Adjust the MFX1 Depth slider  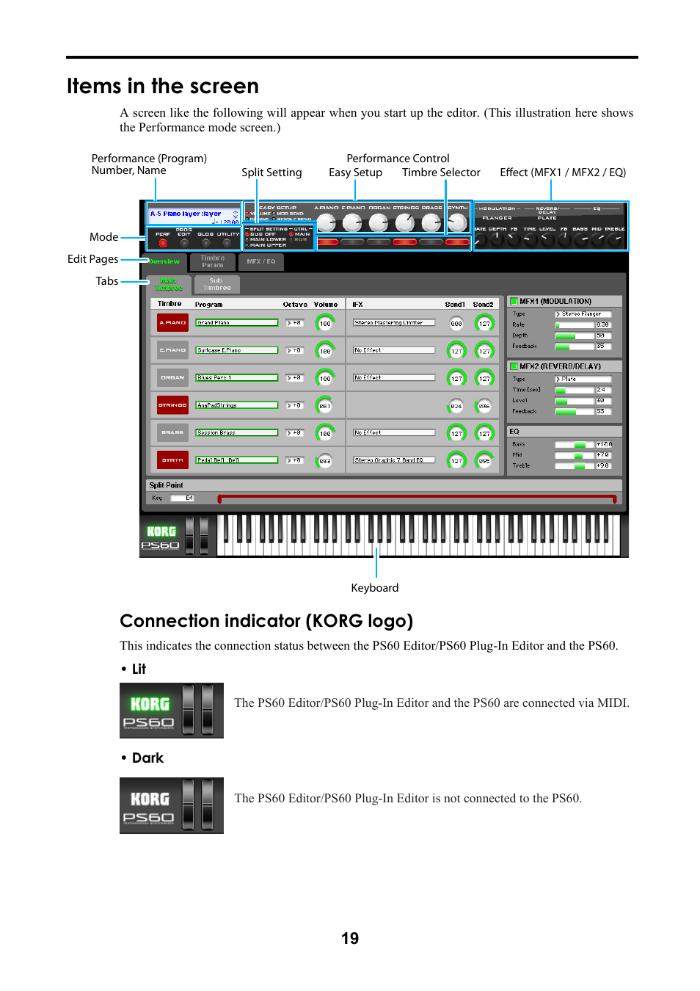click(574, 335)
